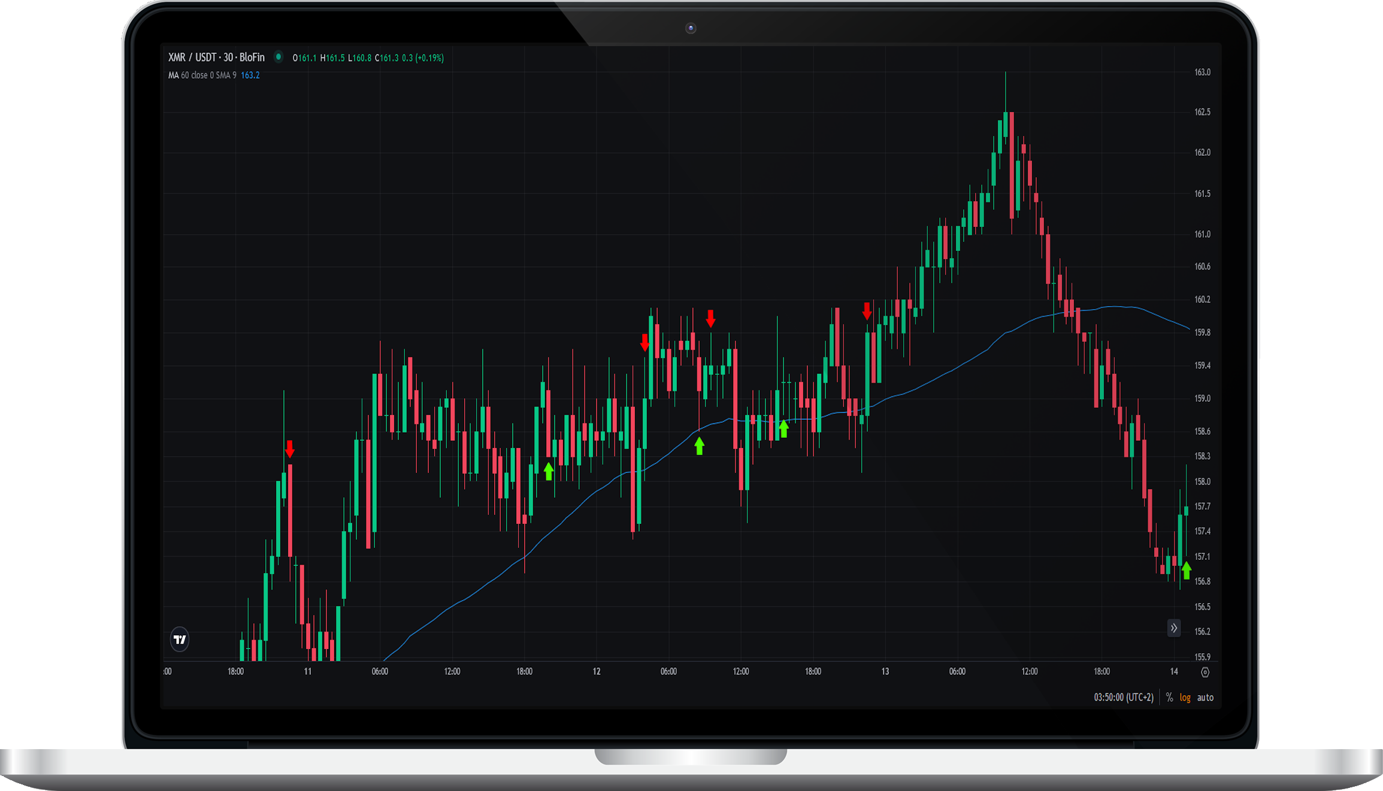Disable logarithmic scale by clicking log
Screen dimensions: 1383x791
coord(1184,698)
